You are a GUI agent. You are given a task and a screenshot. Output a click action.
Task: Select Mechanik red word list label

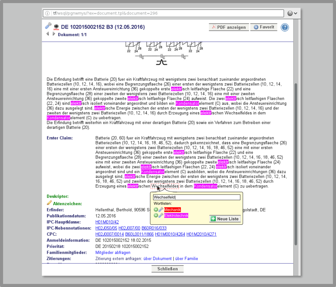pos(173,210)
